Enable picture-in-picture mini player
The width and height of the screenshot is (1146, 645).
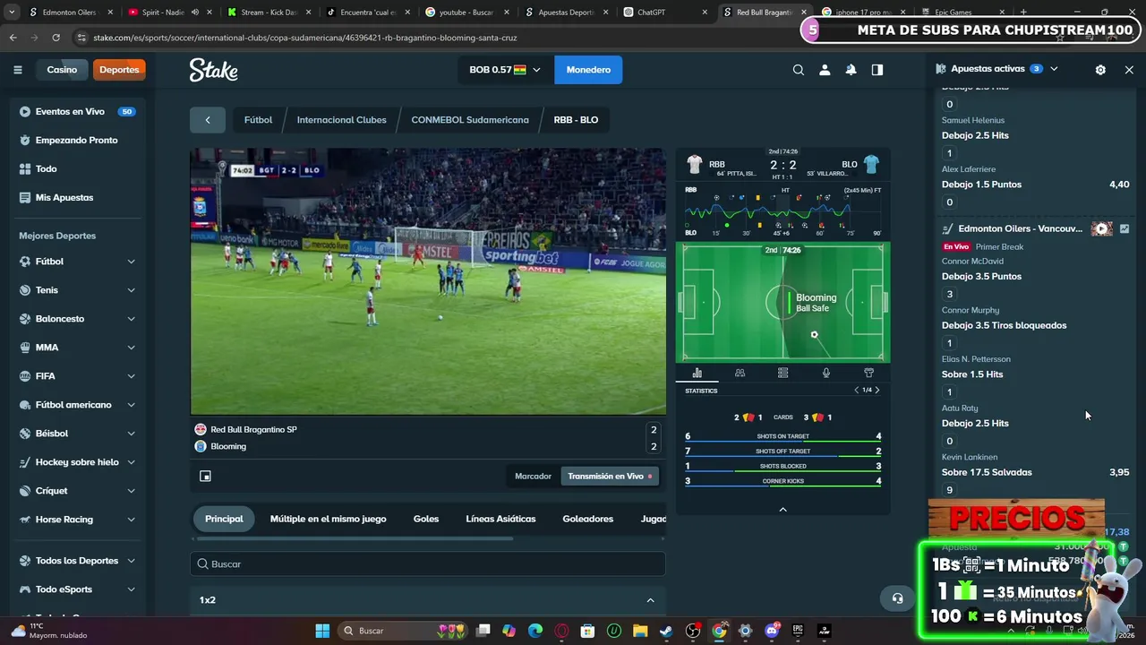pyautogui.click(x=205, y=477)
